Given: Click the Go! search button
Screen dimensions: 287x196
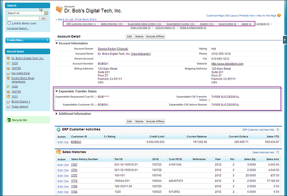Looking at the screenshot, I should pos(43,18).
